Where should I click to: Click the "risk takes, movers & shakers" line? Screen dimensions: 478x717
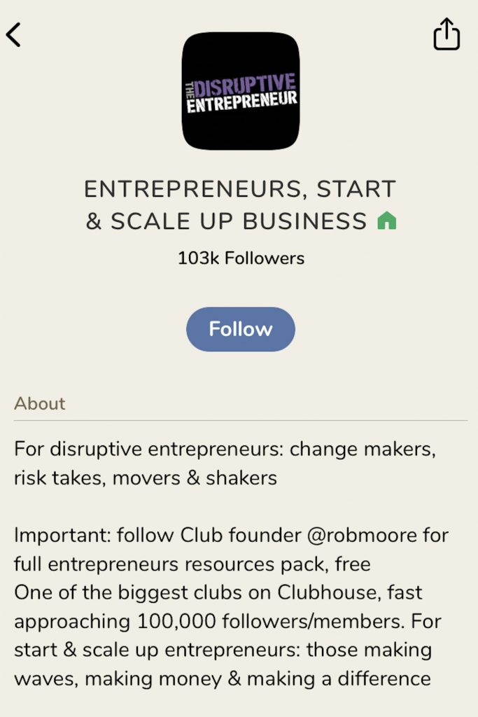point(146,478)
